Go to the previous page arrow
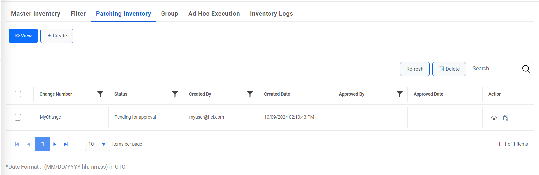 (29, 144)
